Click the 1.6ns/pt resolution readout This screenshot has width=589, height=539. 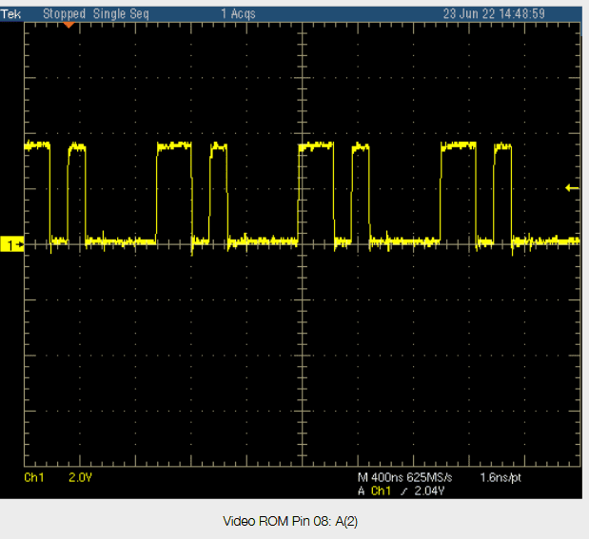502,477
